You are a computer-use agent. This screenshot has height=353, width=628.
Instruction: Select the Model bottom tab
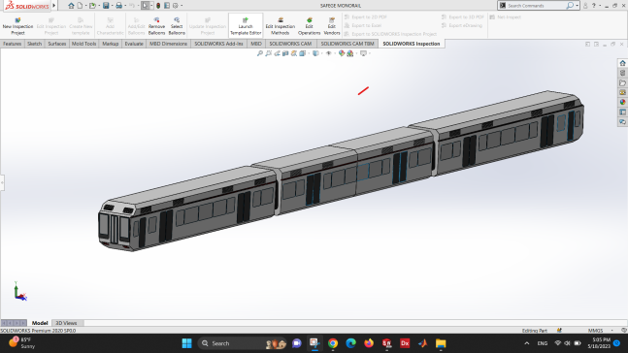40,323
